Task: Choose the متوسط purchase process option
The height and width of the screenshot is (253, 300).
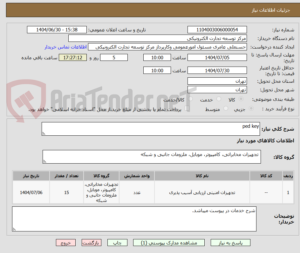Action: pyautogui.click(x=226, y=109)
